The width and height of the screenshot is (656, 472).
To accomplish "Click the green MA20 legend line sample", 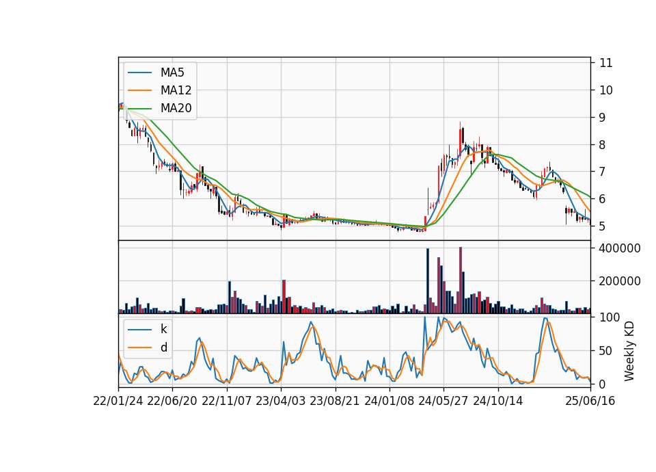I will (139, 109).
